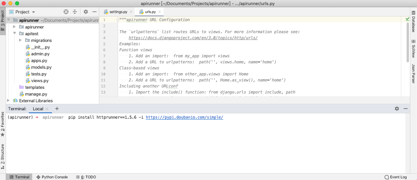The image size is (417, 180).
Task: Fold the docstring at line 1
Action: click(x=117, y=20)
